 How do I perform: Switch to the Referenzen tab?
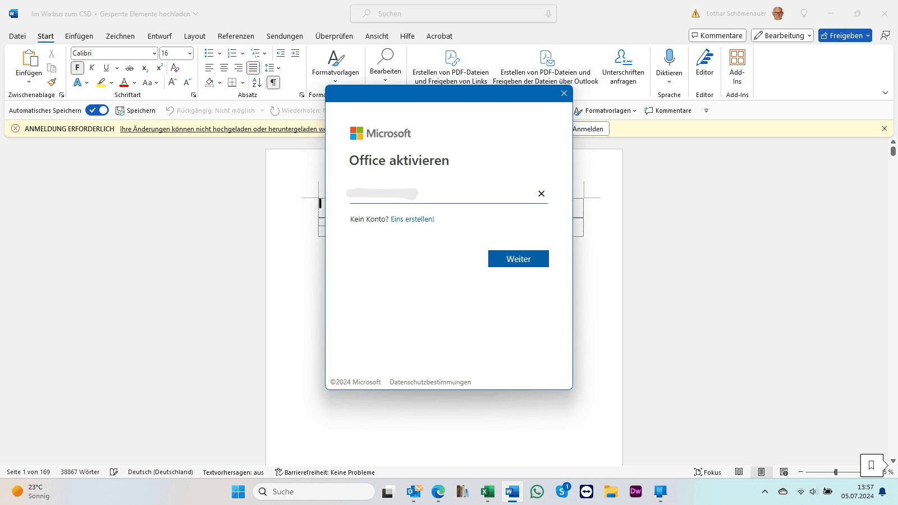tap(236, 36)
